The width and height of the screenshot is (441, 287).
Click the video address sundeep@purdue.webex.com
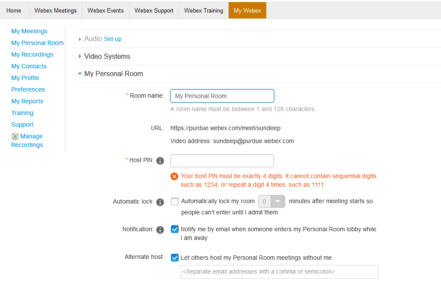(253, 141)
